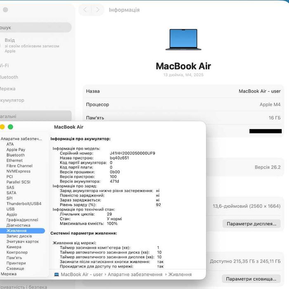
Task: Click "Інформація про акумулятор:" heading
Action: point(81,139)
